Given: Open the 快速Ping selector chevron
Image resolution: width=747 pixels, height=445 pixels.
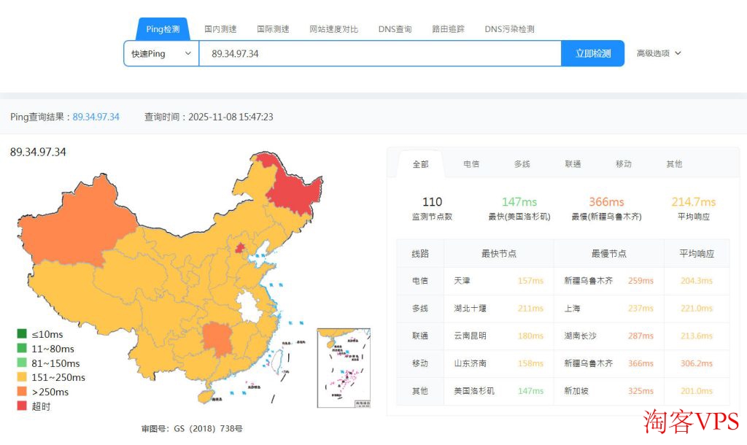Looking at the screenshot, I should [x=187, y=53].
